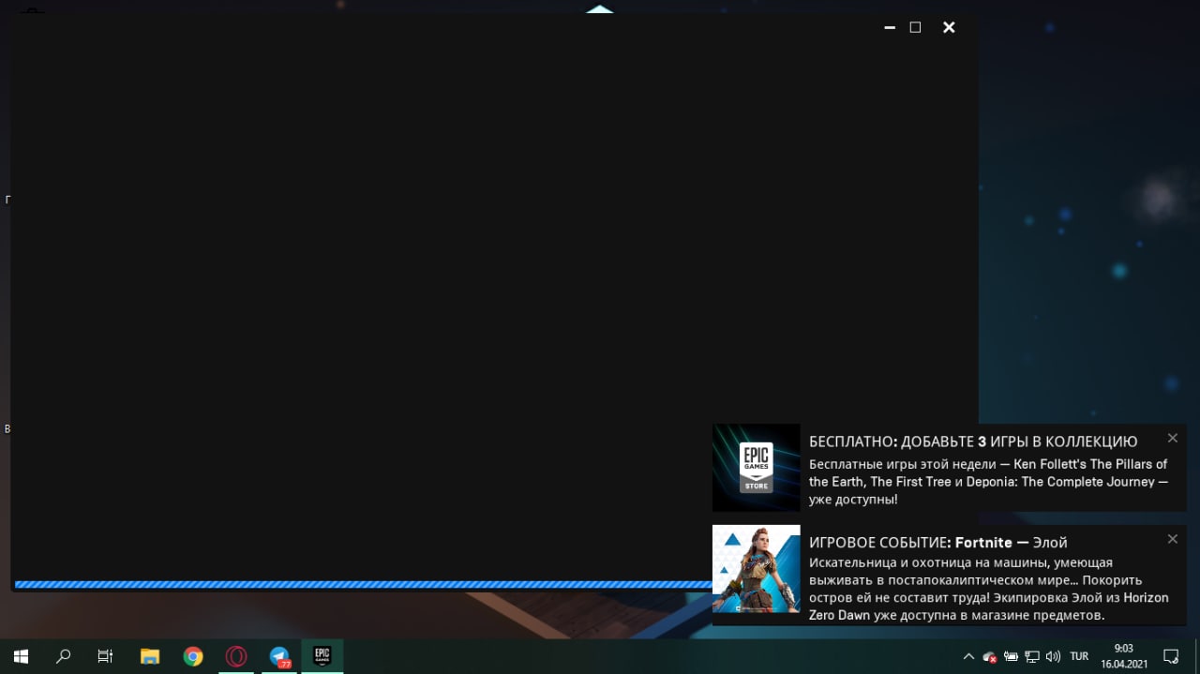Minimize the Epic Games launcher window

point(890,27)
